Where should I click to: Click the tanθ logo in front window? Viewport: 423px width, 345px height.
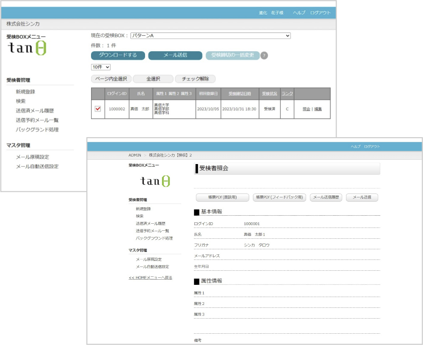tap(155, 181)
